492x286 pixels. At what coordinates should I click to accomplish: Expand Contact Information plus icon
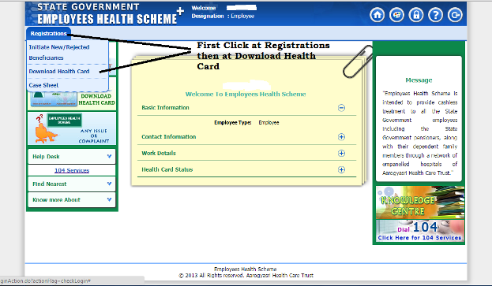(x=341, y=137)
